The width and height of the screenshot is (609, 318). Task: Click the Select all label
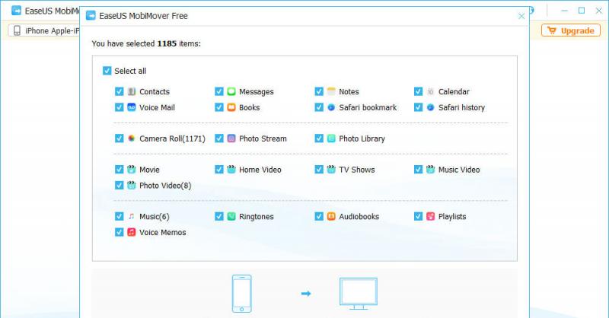pyautogui.click(x=130, y=71)
